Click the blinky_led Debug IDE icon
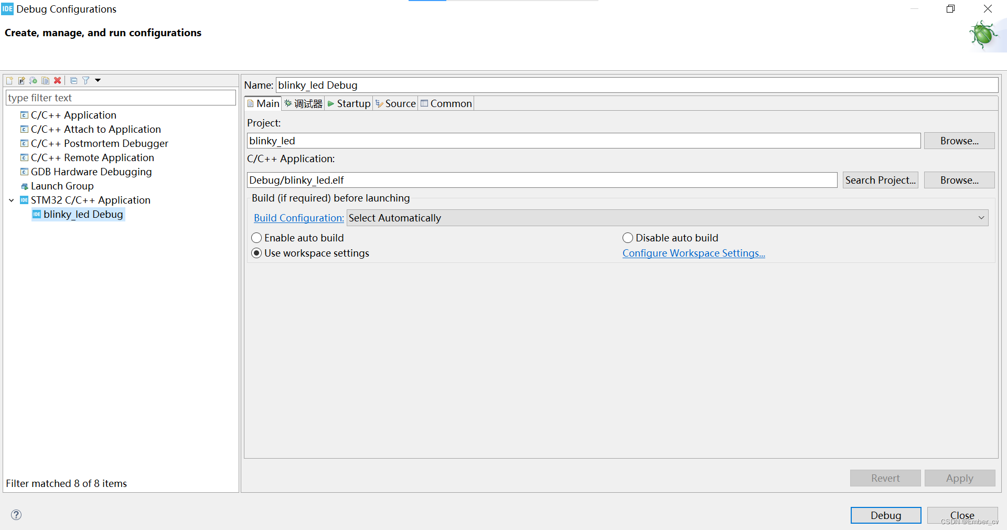Screen dimensions: 1007x530 37,214
